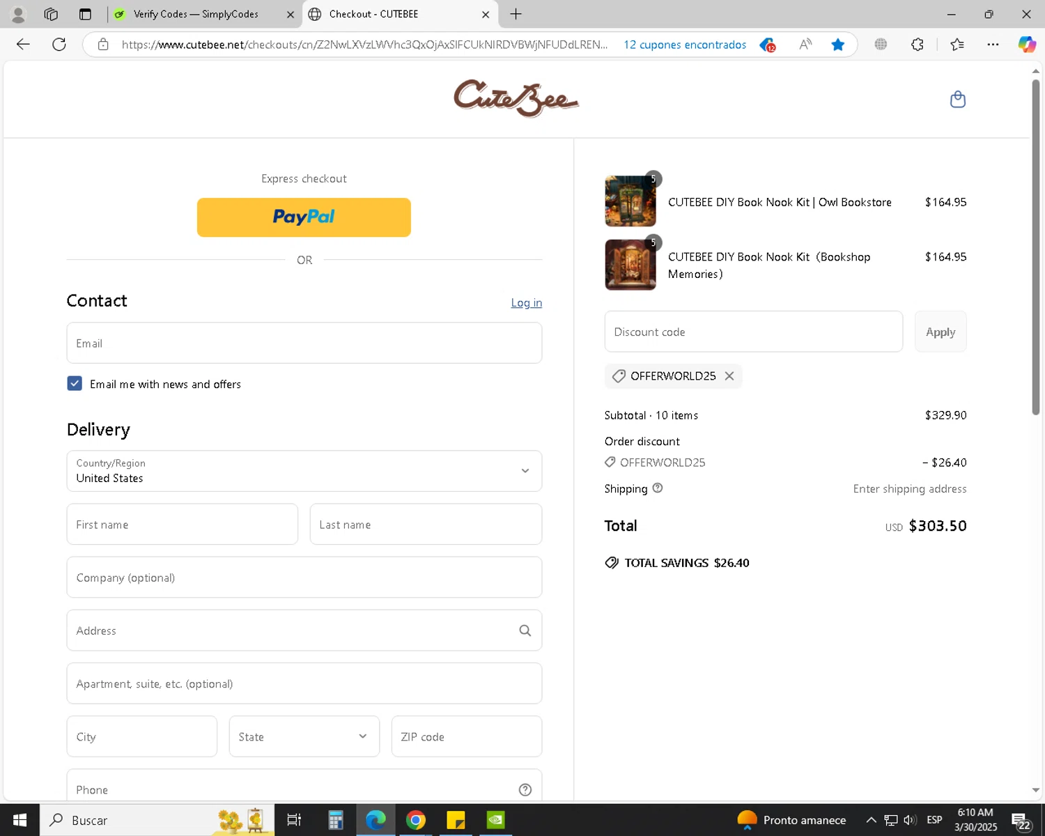The height and width of the screenshot is (836, 1045).
Task: Open Copilot sidebar icon
Action: (1027, 45)
